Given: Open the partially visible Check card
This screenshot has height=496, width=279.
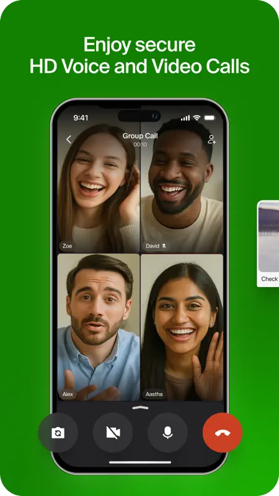Looking at the screenshot, I should point(268,244).
